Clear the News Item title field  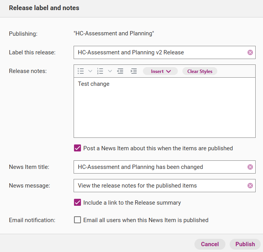click(250, 167)
